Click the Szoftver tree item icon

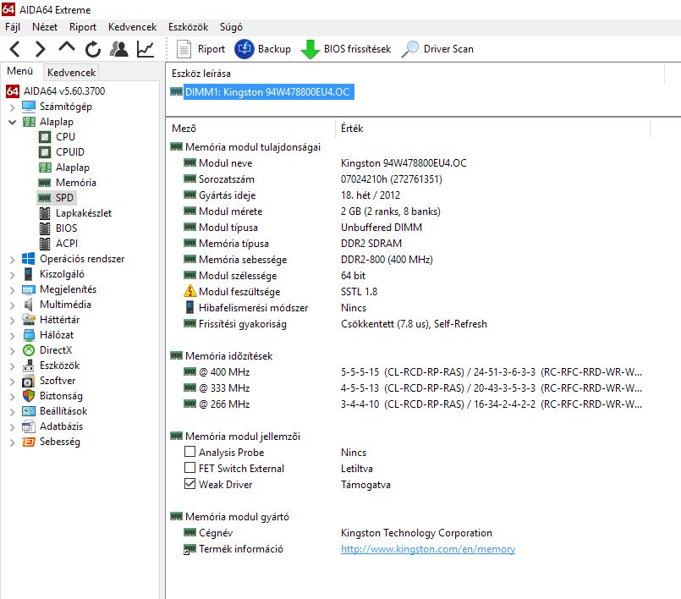[28, 381]
